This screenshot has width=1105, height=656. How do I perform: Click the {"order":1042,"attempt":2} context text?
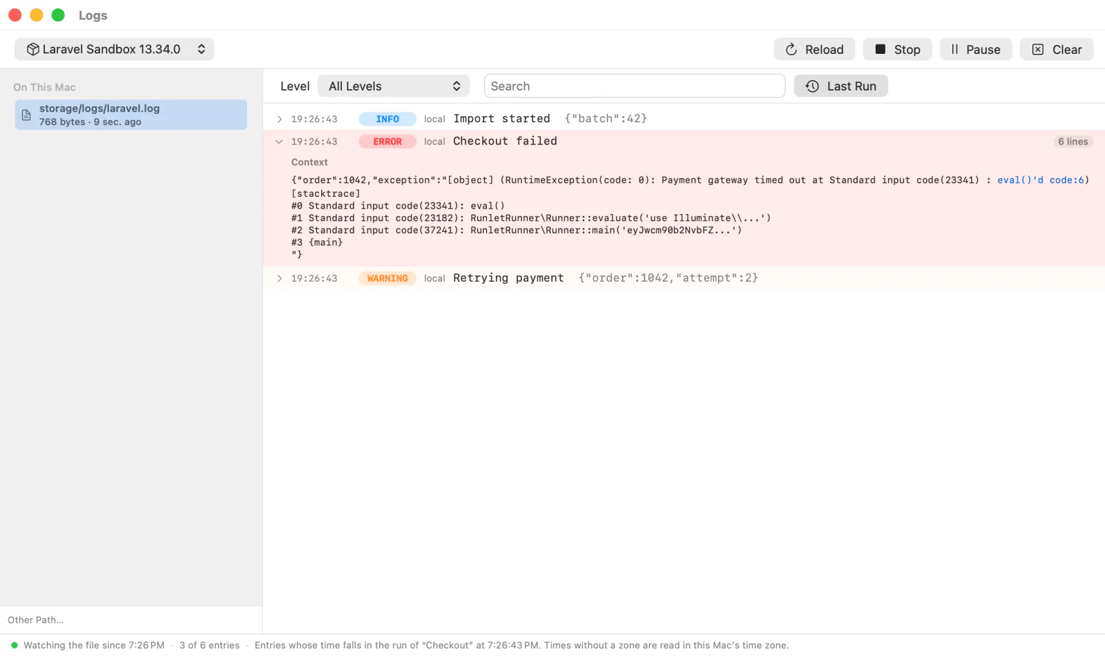[668, 278]
